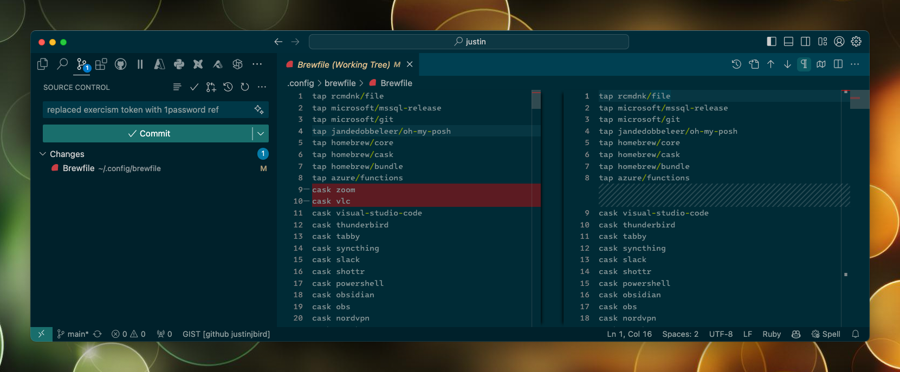
Task: Open the errors and warnings indicator
Action: pyautogui.click(x=128, y=334)
